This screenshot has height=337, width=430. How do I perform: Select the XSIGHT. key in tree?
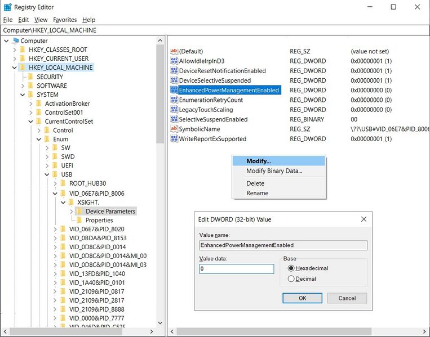pyautogui.click(x=88, y=203)
